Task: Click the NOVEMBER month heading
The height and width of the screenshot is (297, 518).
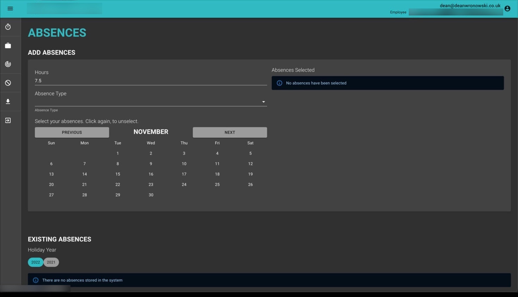Action: tap(151, 132)
